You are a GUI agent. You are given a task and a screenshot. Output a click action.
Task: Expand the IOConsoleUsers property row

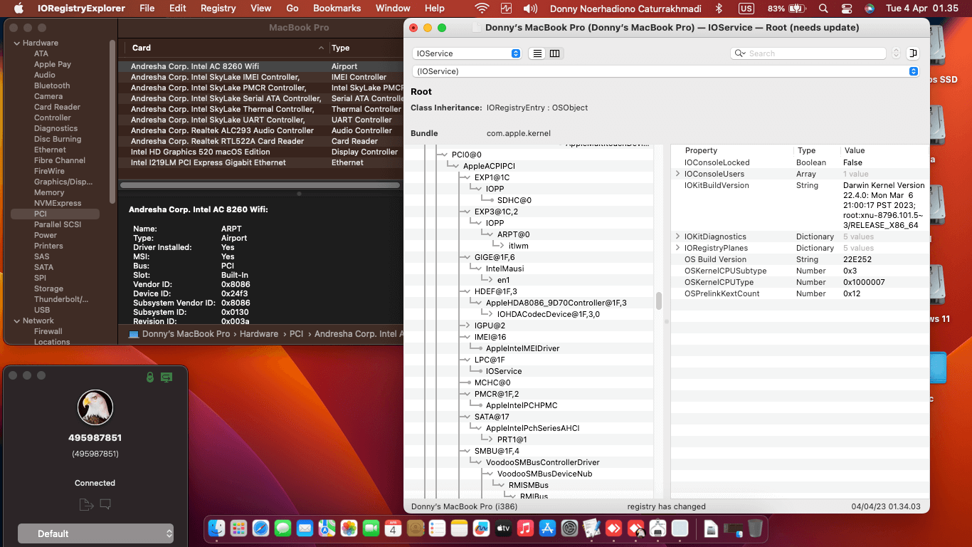(x=677, y=174)
